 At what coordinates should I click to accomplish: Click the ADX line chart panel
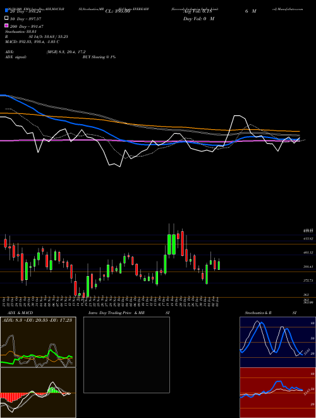[x=38, y=342]
